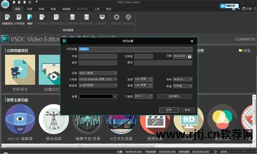Click the info icon at top right
Viewport: 257px width, 154px height.
255,9
